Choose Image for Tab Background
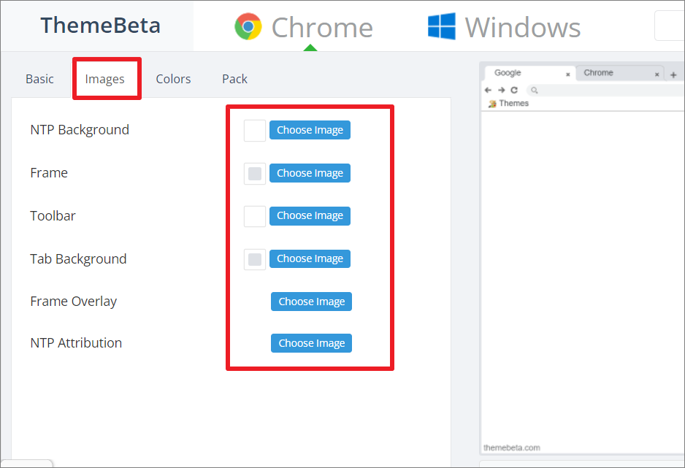The width and height of the screenshot is (685, 468). pos(310,258)
